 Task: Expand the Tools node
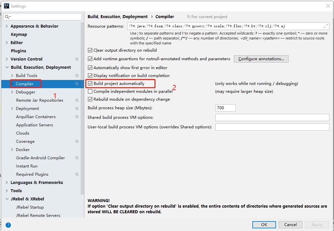click(x=7, y=191)
